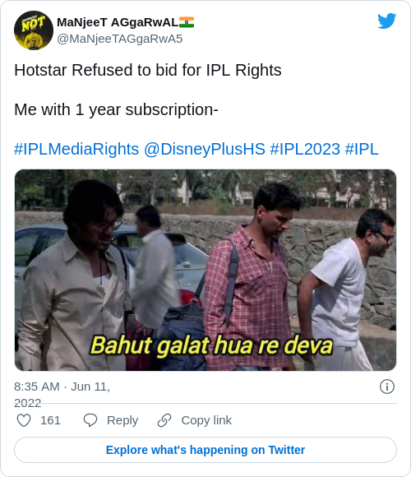Open the #IPL2023 hashtag

pos(305,149)
